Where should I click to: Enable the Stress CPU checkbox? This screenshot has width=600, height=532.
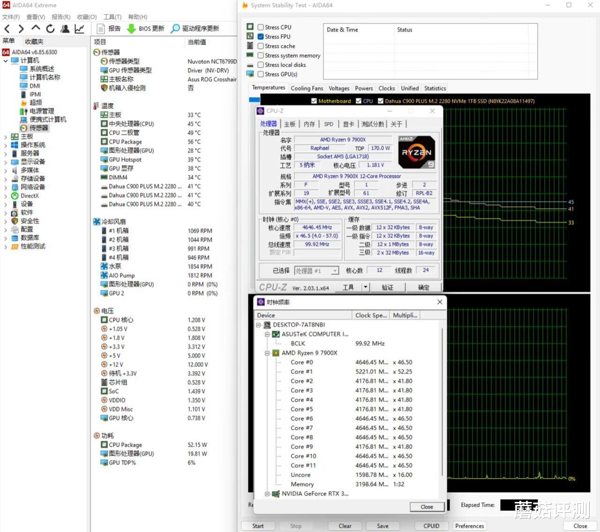point(261,27)
